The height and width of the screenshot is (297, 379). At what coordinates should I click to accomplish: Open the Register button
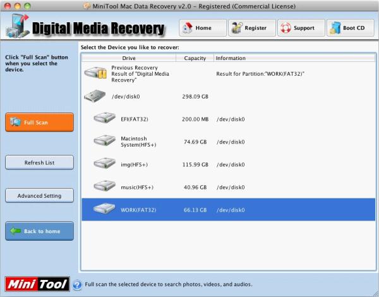(x=252, y=28)
